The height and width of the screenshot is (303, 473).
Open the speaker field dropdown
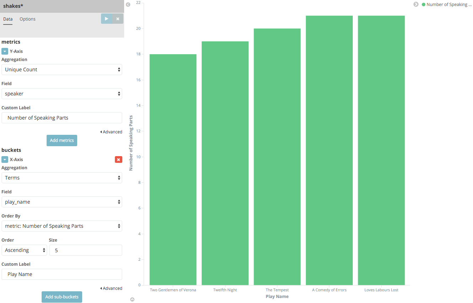pyautogui.click(x=62, y=94)
